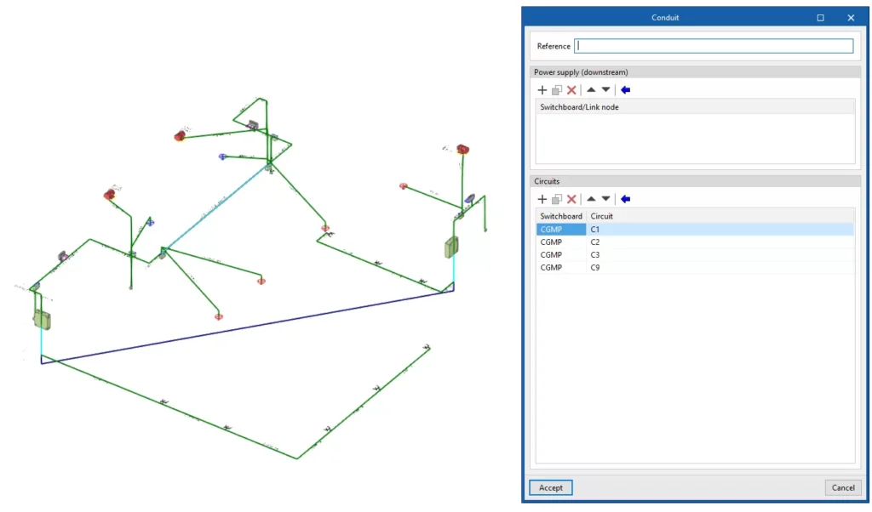Move selected circuit down in list
872x512 pixels.
(605, 199)
